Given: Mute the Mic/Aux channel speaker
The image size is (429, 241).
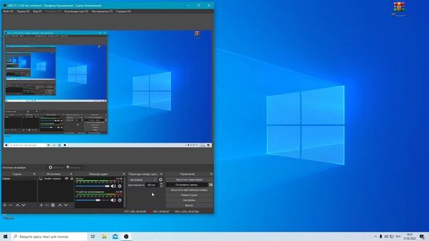Looking at the screenshot, I should tap(113, 186).
